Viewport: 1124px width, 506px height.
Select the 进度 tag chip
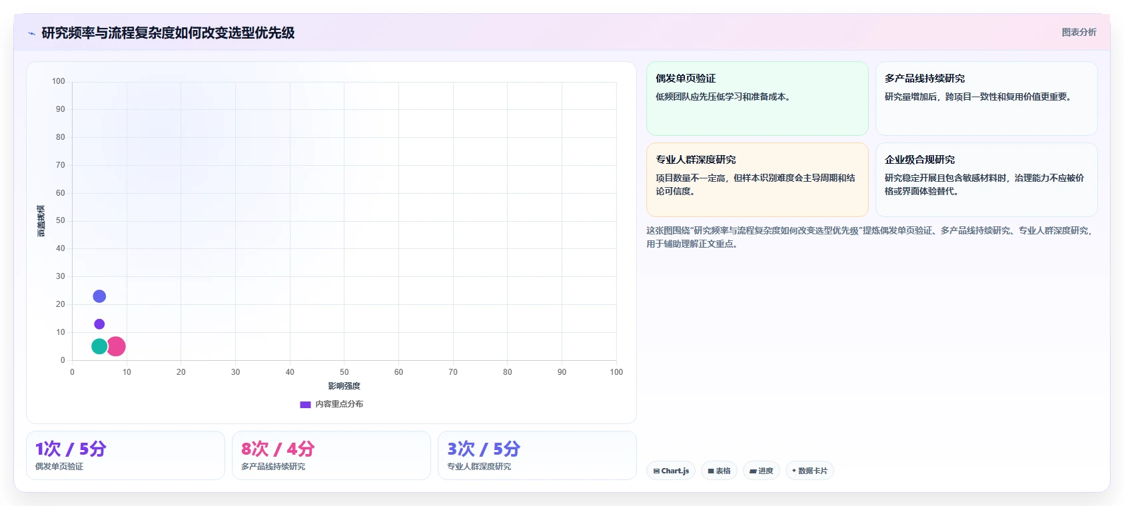(762, 471)
